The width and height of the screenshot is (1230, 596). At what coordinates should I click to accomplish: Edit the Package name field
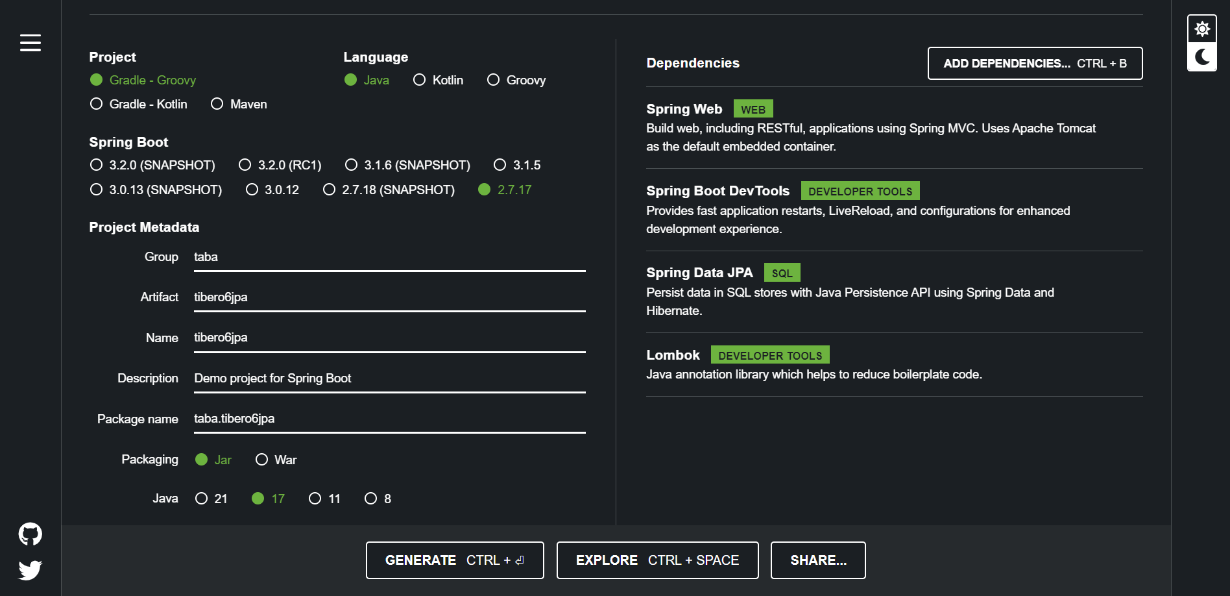(389, 419)
